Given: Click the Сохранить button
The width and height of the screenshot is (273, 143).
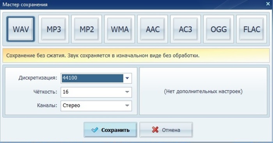Looking at the screenshot, I should point(110,130).
